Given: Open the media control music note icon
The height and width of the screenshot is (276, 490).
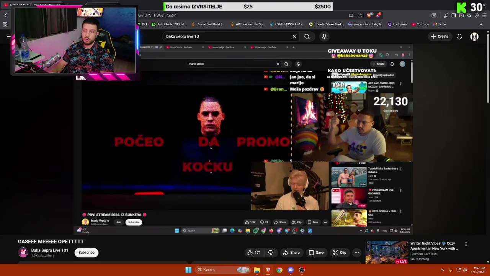Looking at the screenshot, I should (x=446, y=15).
